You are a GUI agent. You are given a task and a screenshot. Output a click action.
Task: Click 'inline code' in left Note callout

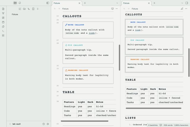[72, 33]
